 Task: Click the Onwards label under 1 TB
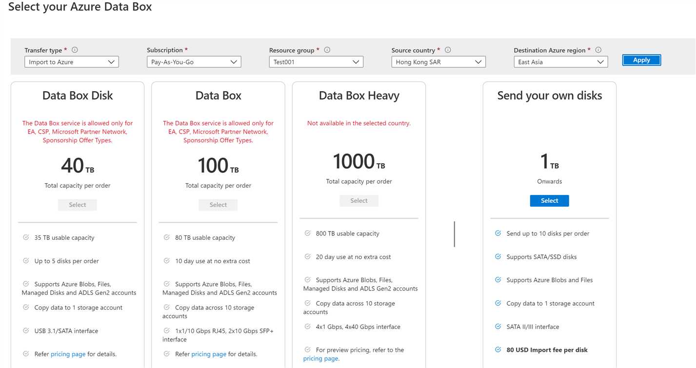pos(549,181)
